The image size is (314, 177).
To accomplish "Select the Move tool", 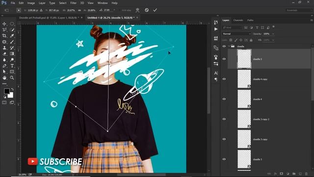I will 4,24.
